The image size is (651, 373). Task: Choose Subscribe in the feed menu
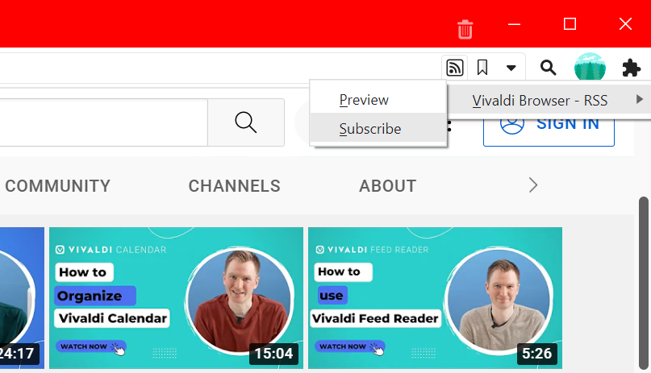click(378, 128)
